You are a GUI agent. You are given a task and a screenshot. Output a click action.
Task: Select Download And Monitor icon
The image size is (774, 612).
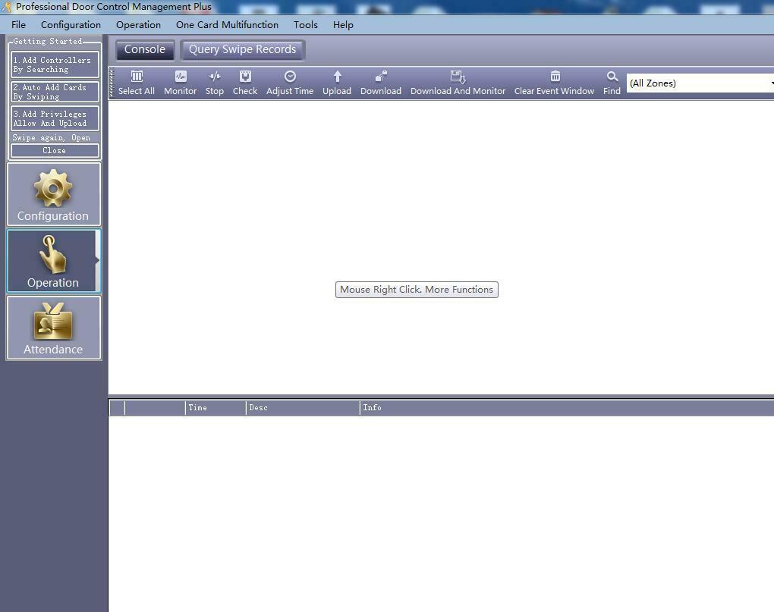pyautogui.click(x=458, y=77)
